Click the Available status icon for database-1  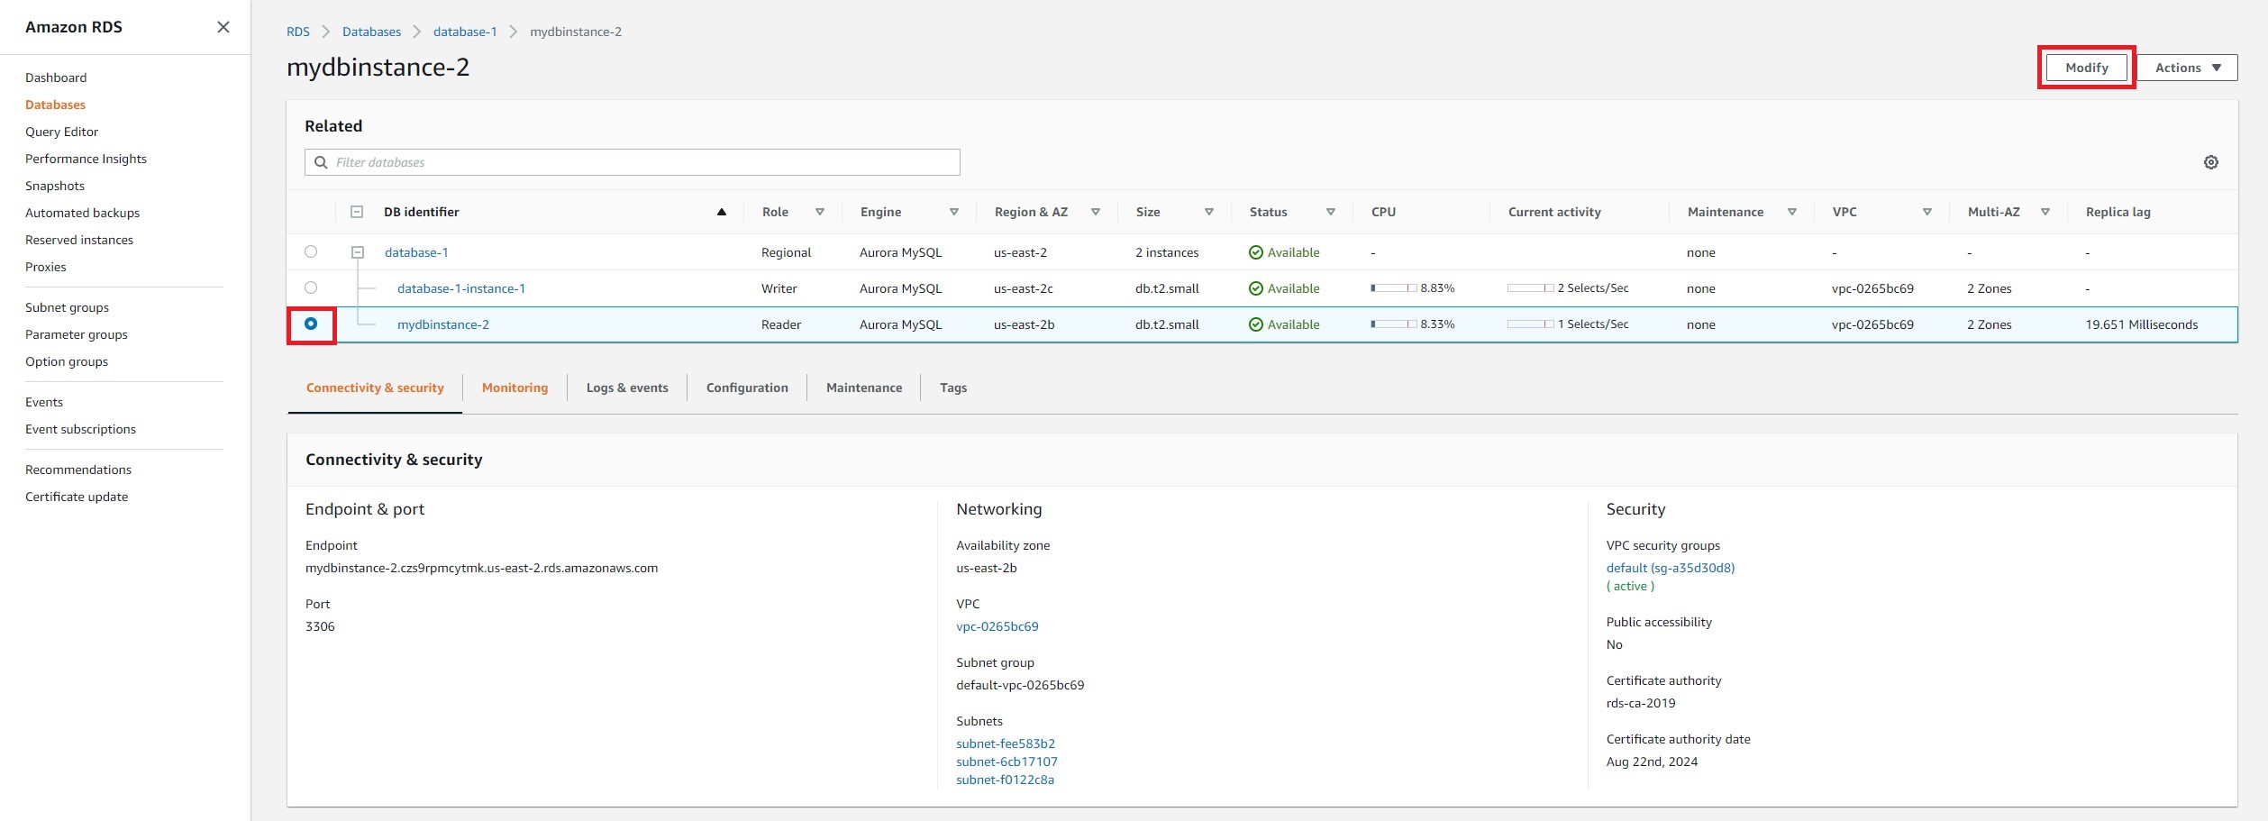click(1255, 252)
